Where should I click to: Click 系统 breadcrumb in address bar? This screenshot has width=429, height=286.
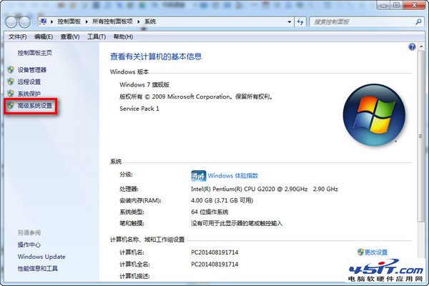[x=150, y=21]
